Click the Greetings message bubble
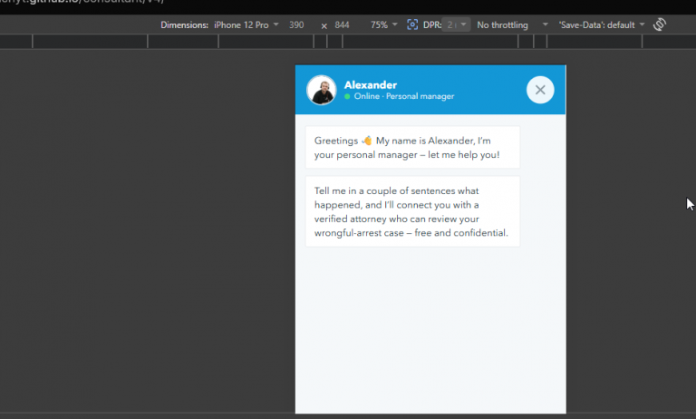Screen dimensions: 696x419 412,148
